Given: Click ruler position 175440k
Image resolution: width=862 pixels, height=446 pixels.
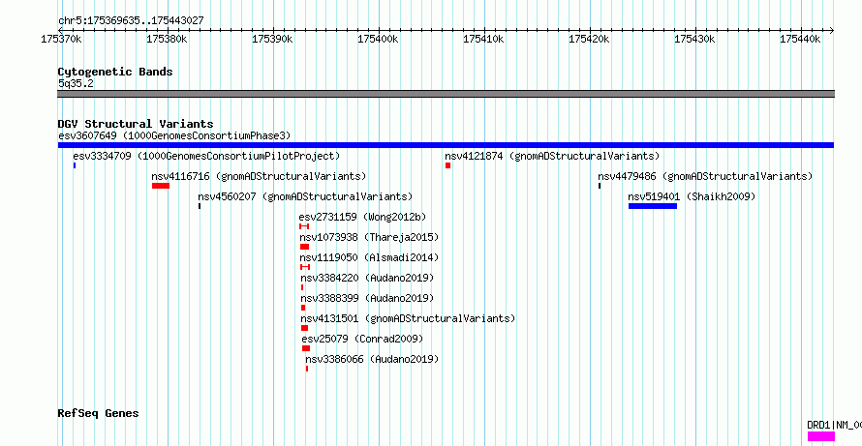Looking at the screenshot, I should (800, 40).
